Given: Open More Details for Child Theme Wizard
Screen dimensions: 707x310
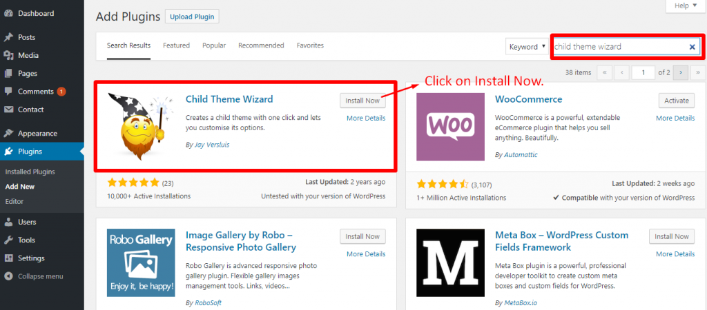Looking at the screenshot, I should (x=366, y=118).
